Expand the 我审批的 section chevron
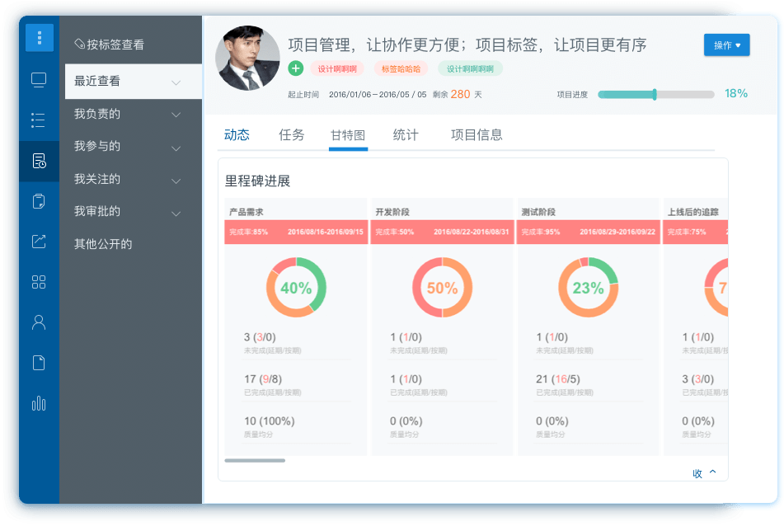Image resolution: width=784 pixels, height=526 pixels. pos(176,214)
